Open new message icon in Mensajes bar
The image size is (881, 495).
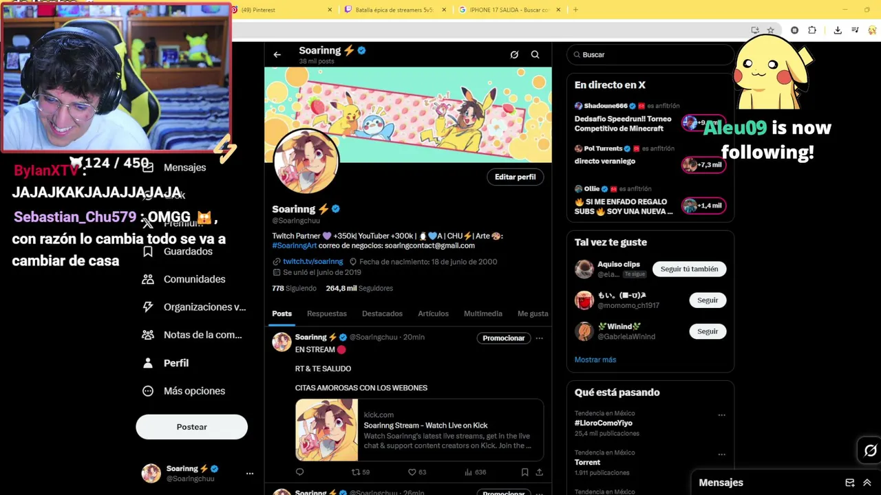[x=850, y=483]
